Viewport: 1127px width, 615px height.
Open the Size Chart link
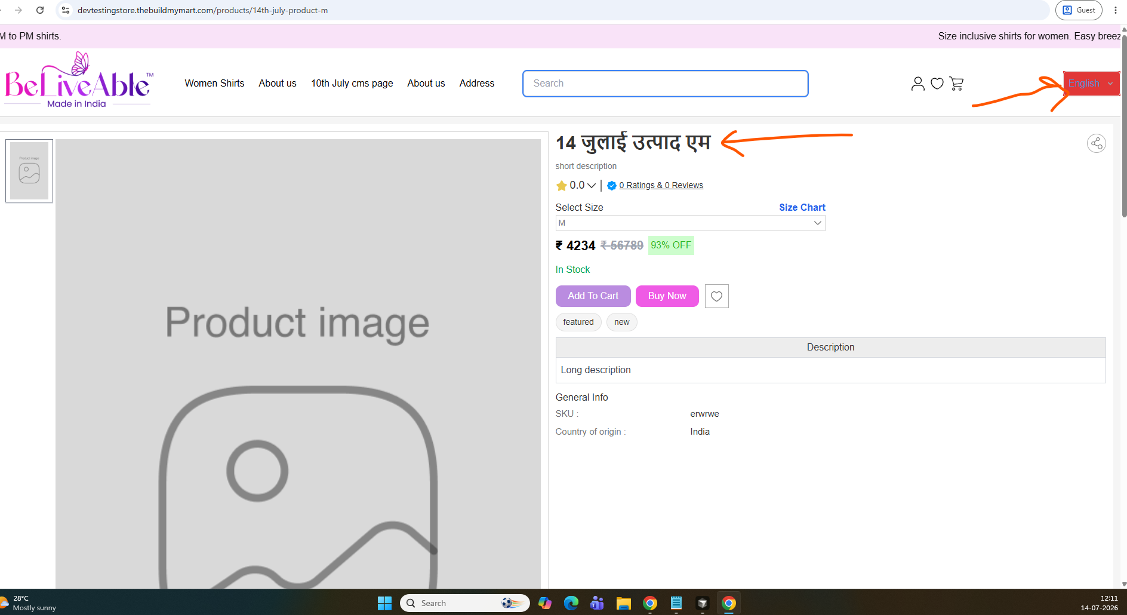(x=802, y=207)
